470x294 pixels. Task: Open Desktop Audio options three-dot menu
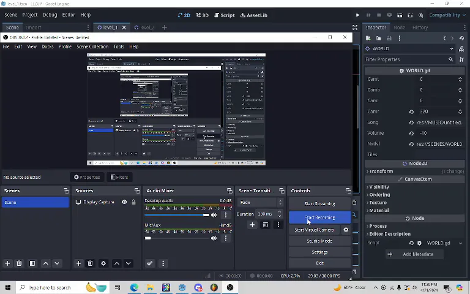(x=226, y=215)
